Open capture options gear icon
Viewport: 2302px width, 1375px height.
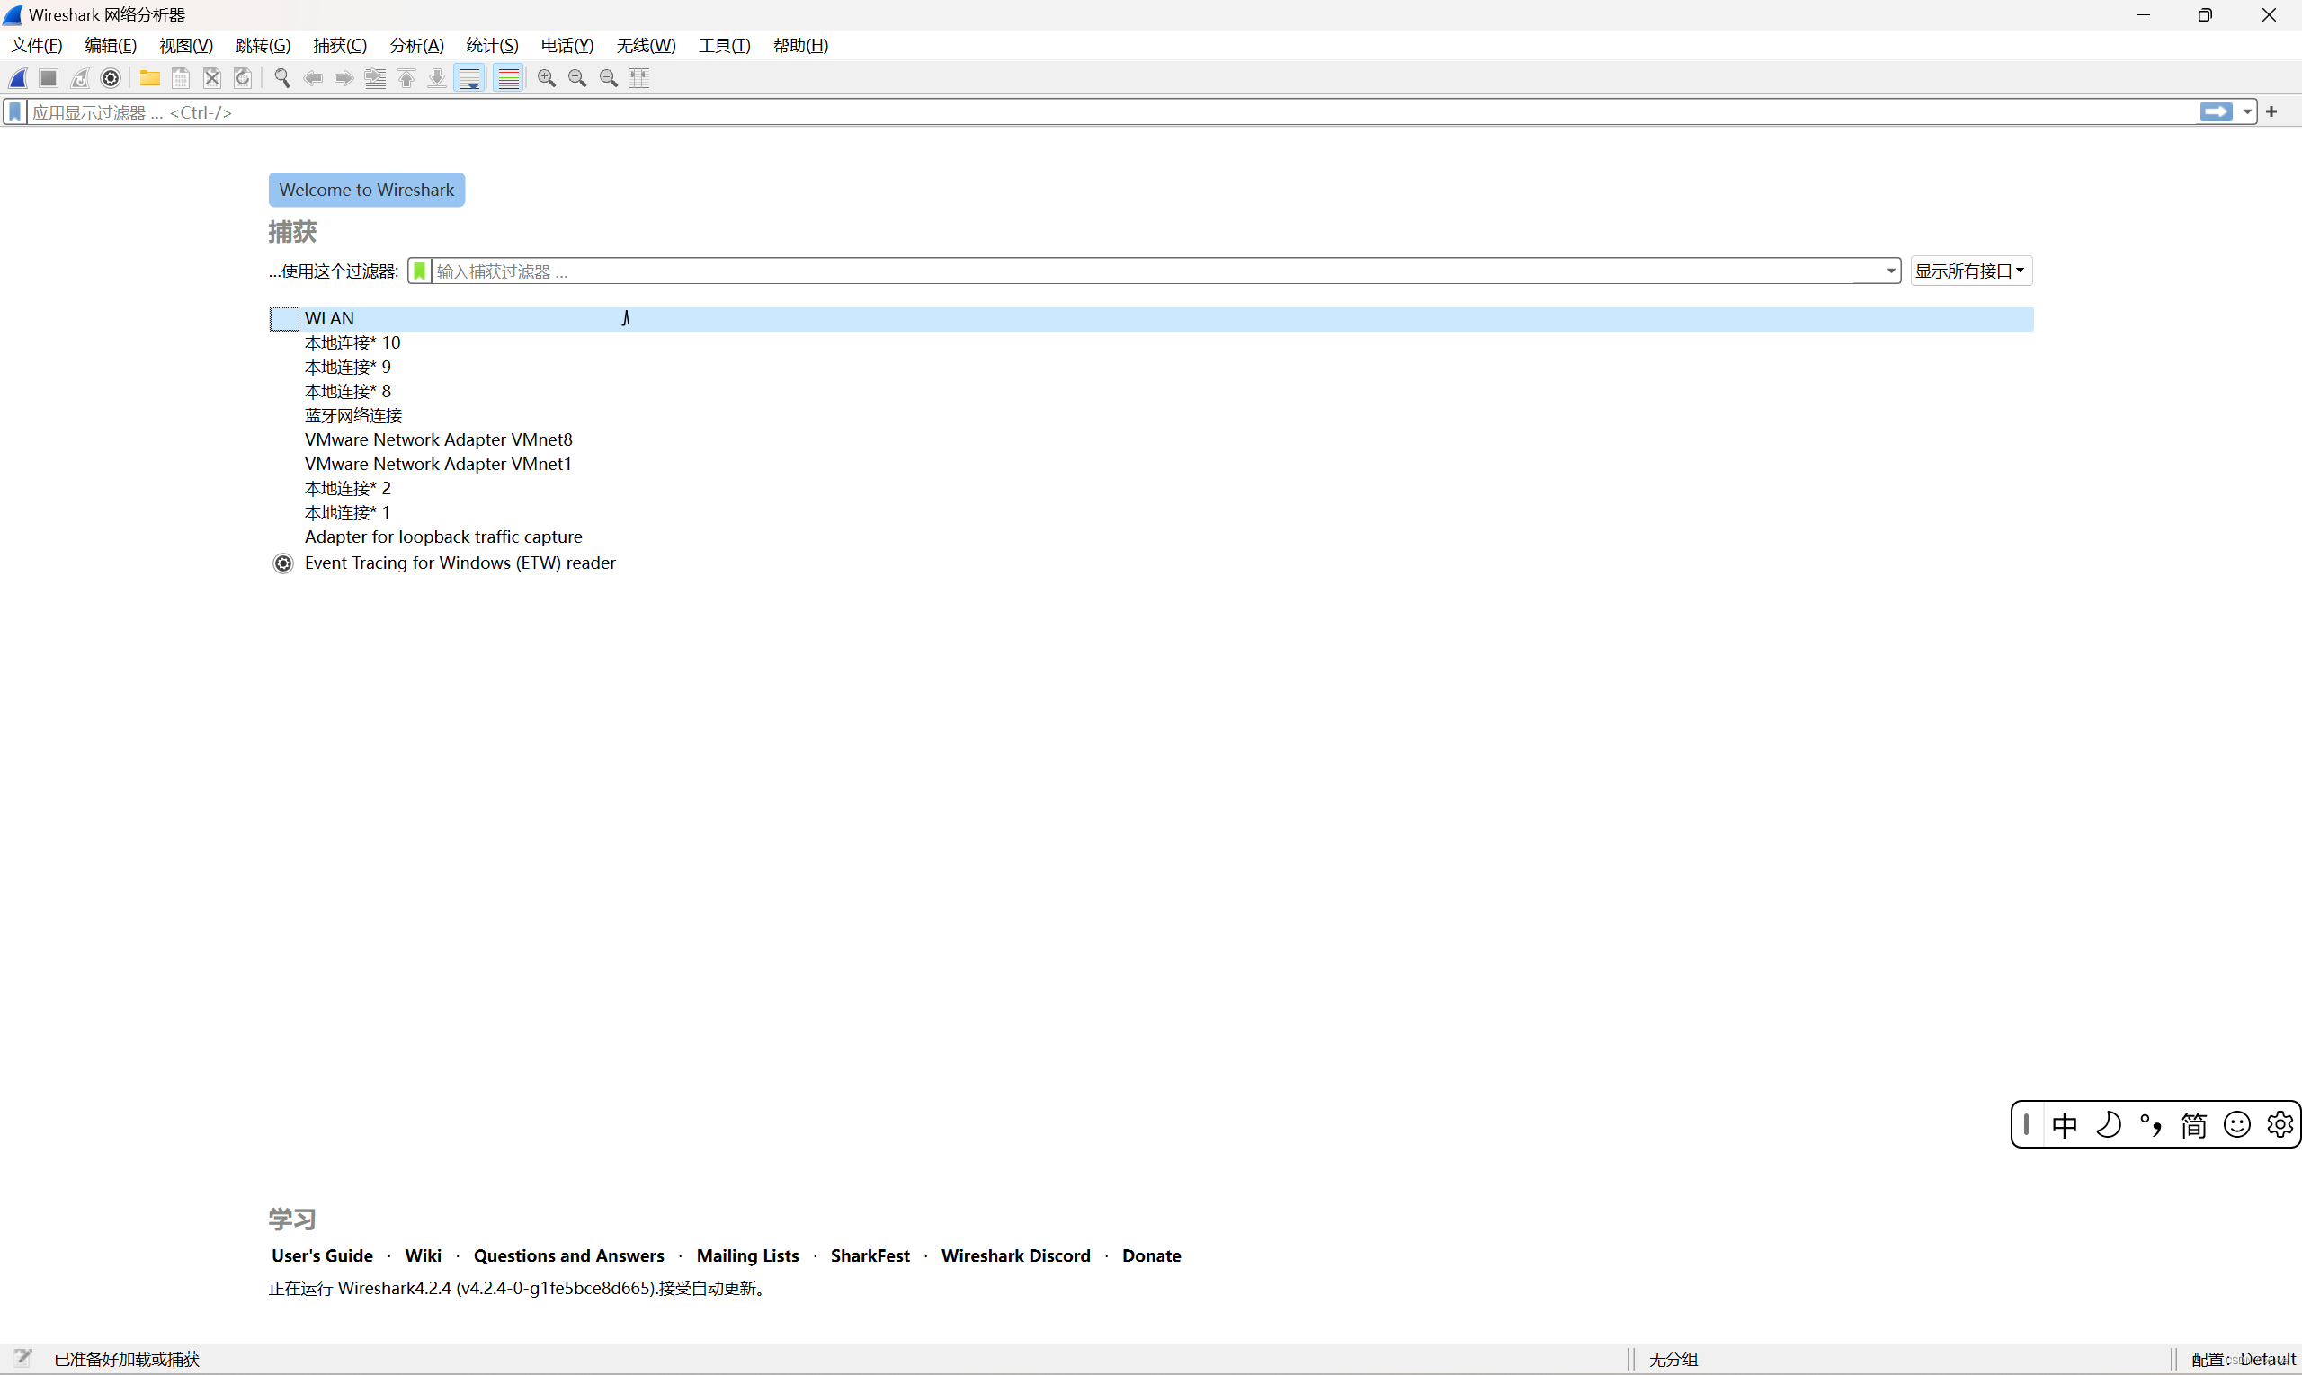point(112,79)
